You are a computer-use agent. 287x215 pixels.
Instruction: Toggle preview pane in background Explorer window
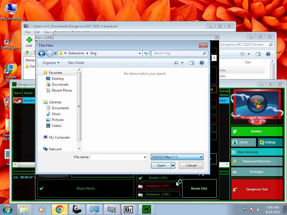[x=258, y=54]
